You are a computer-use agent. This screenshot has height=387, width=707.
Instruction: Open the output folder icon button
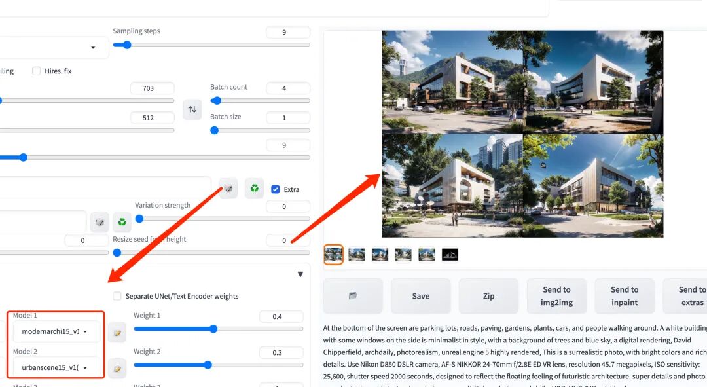click(353, 296)
